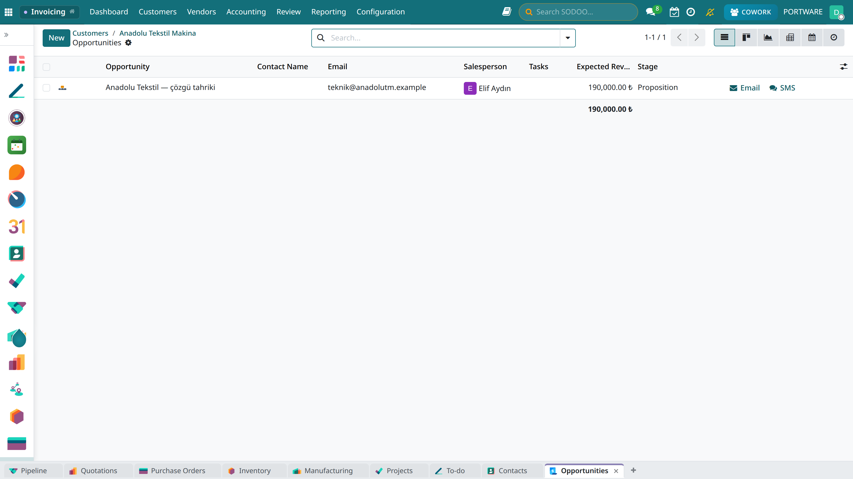This screenshot has height=479, width=853.
Task: Open the clock timer icon in top bar
Action: 691,12
